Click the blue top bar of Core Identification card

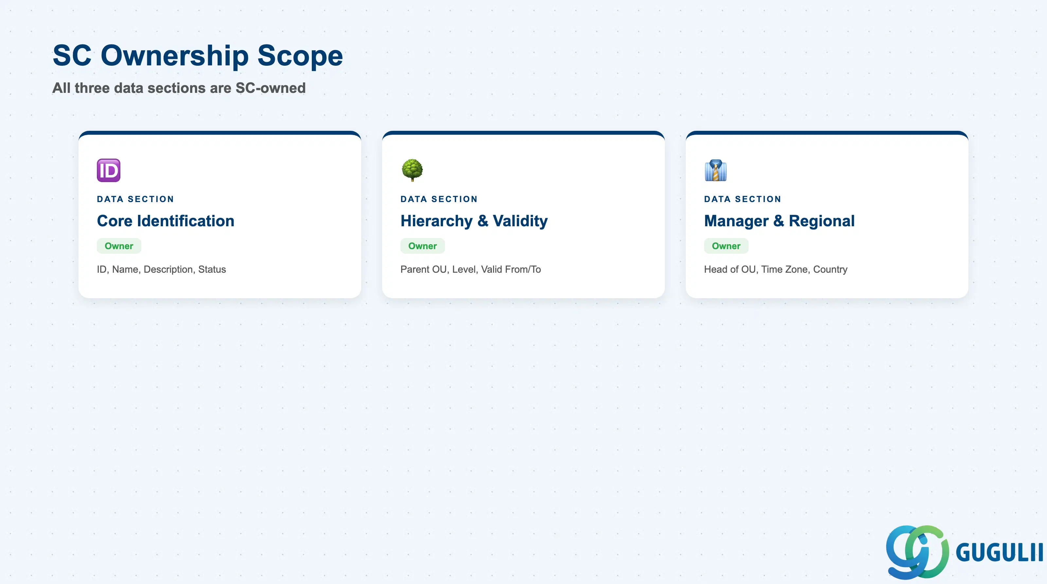click(220, 132)
